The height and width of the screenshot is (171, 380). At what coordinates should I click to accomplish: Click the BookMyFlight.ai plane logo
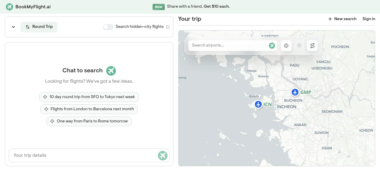click(9, 7)
